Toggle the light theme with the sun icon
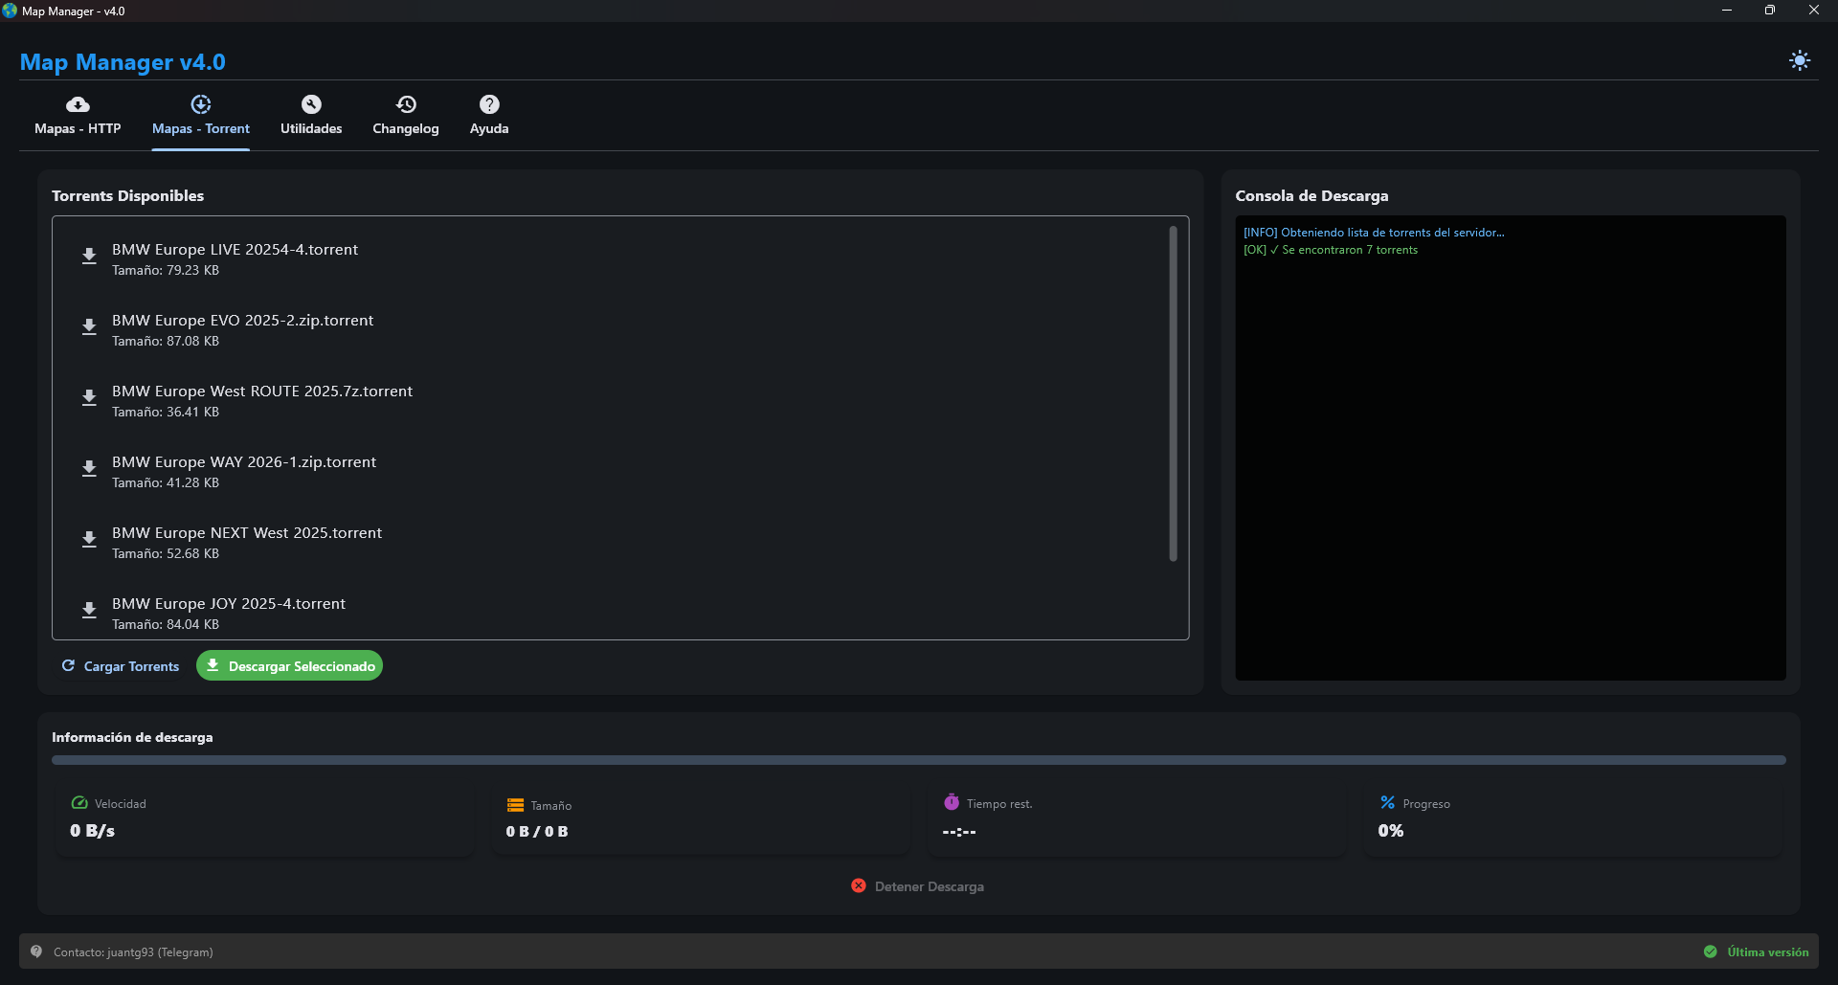Viewport: 1838px width, 985px height. (1801, 59)
